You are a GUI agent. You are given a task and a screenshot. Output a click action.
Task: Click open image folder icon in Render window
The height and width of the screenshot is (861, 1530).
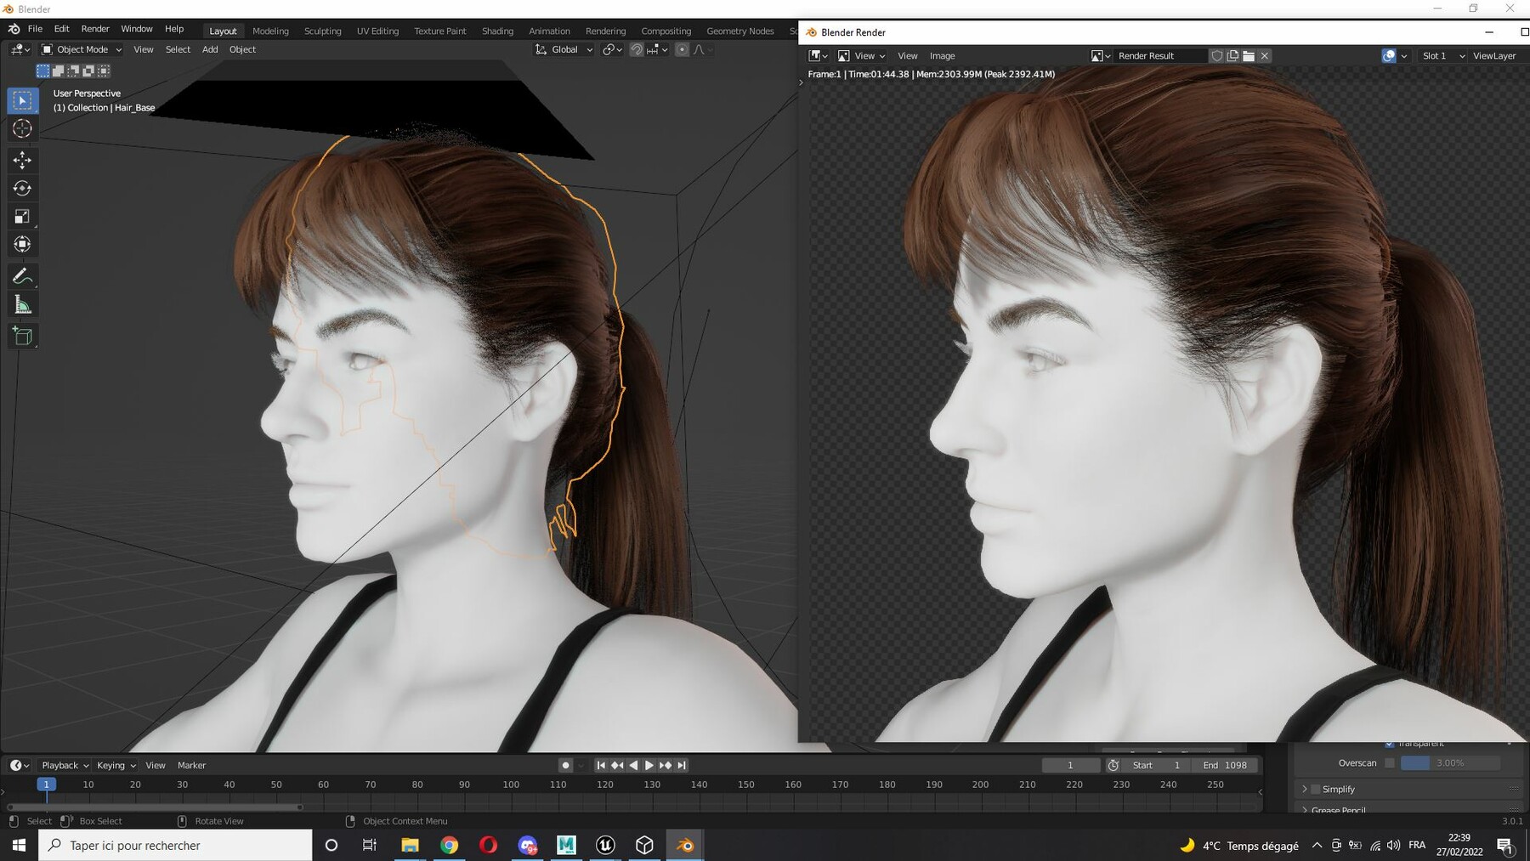(1249, 56)
